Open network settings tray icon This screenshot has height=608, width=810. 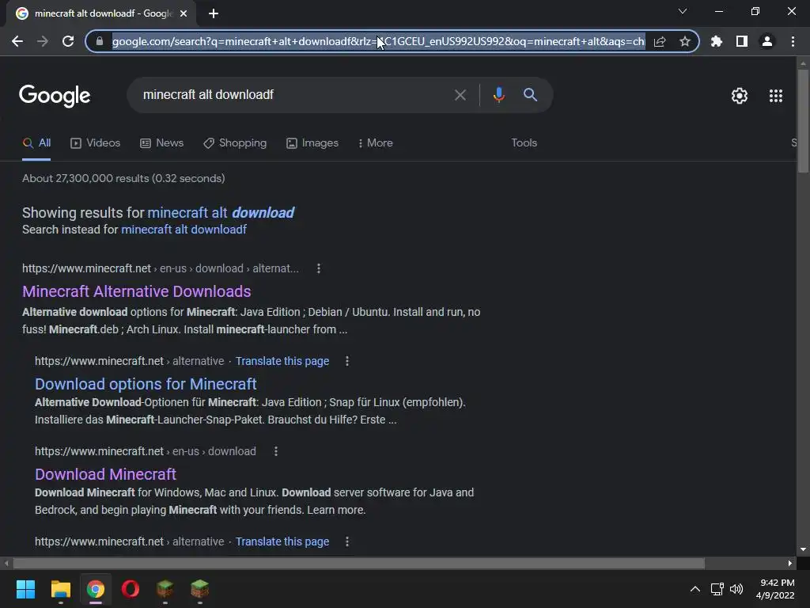pos(717,589)
